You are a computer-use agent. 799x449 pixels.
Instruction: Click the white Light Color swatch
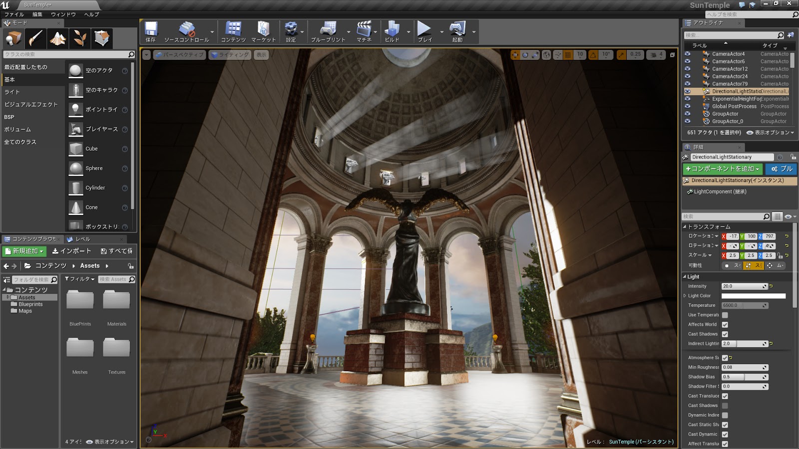coord(754,296)
